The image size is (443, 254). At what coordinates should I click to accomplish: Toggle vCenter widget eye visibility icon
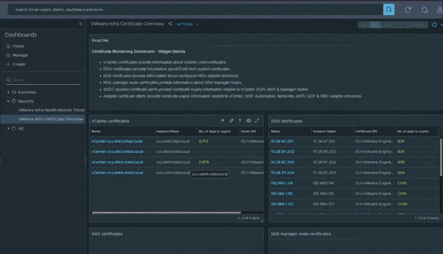pyautogui.click(x=248, y=121)
